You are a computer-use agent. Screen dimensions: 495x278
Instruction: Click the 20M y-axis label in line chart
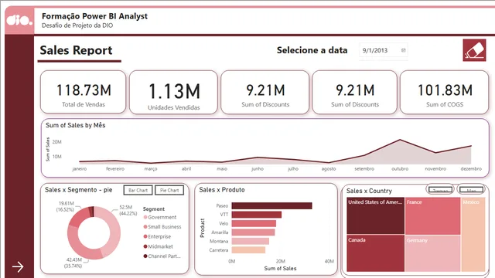pyautogui.click(x=56, y=142)
